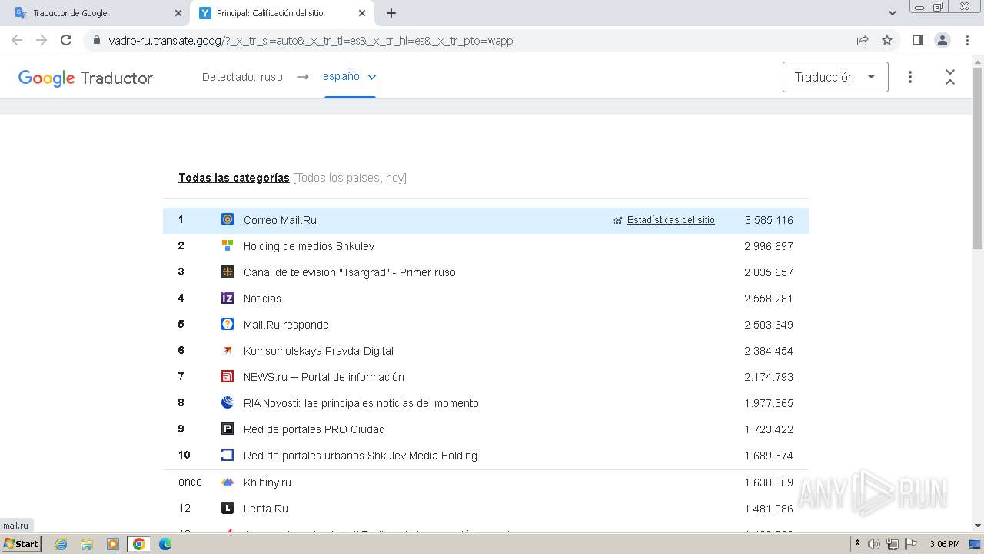This screenshot has height=554, width=984.
Task: Click Red de portales urbanos Shkulev text
Action: pos(361,456)
